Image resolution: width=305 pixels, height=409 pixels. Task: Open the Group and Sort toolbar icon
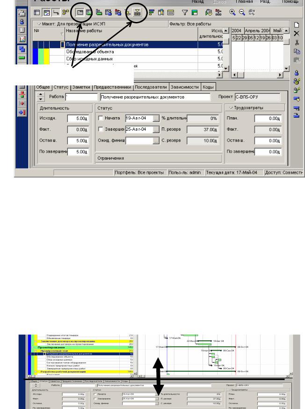point(195,13)
